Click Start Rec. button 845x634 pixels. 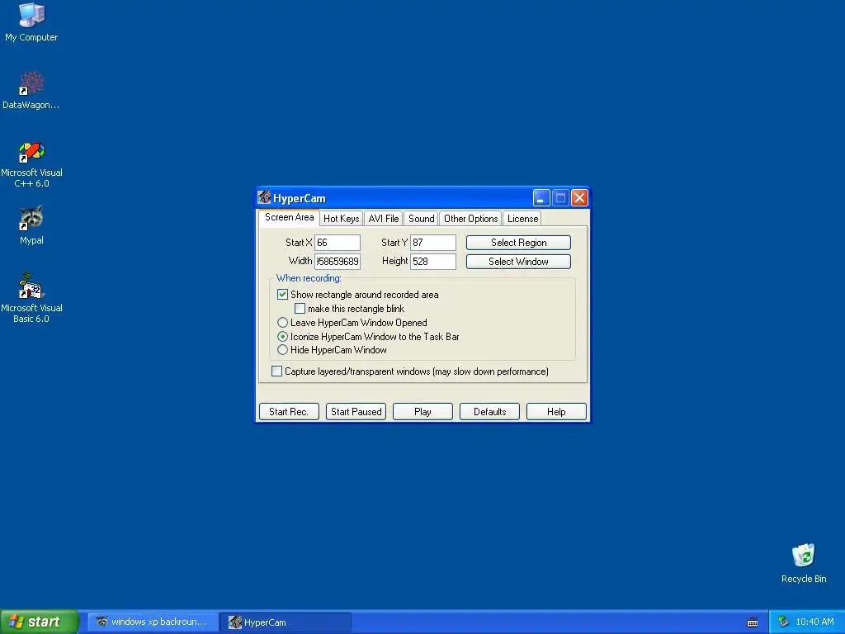[x=289, y=411]
